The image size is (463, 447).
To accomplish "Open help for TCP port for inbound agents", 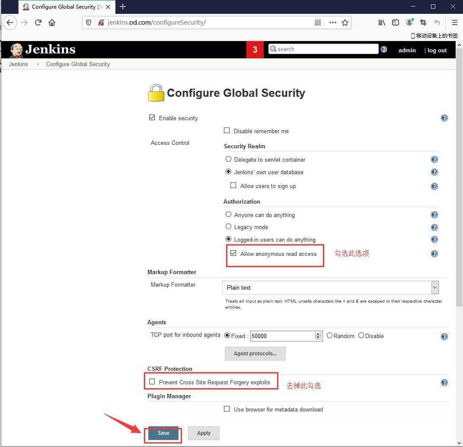I will point(444,337).
